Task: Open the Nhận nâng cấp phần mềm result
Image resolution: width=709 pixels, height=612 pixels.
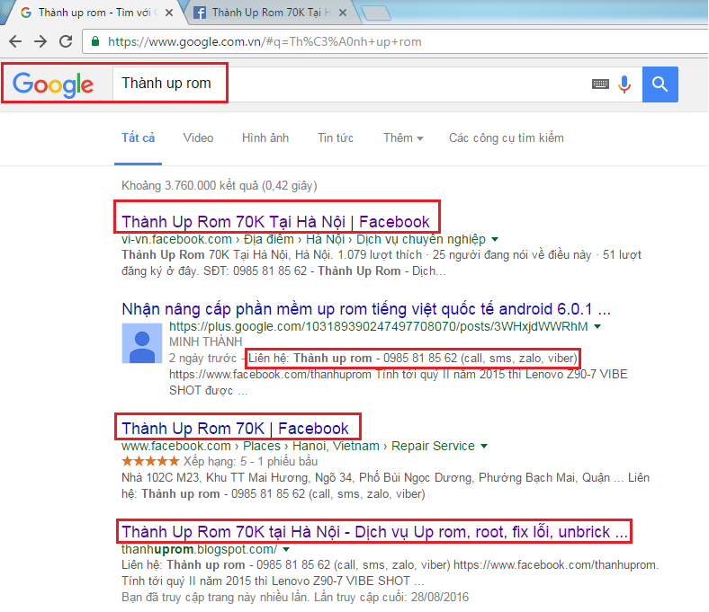Action: [x=365, y=308]
